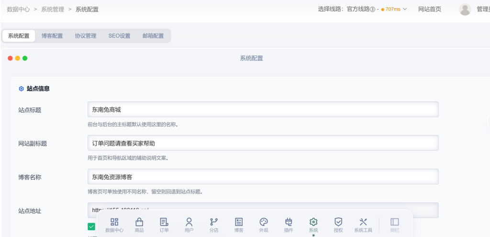
Task: Click the yellow window dot
Action: pyautogui.click(x=18, y=58)
